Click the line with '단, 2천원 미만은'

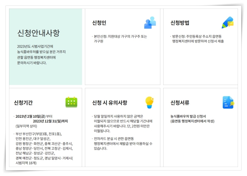122,126
